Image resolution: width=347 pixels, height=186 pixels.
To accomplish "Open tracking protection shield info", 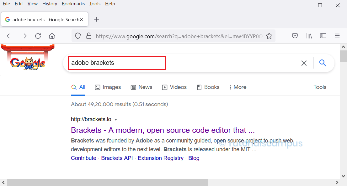I will pos(78,36).
